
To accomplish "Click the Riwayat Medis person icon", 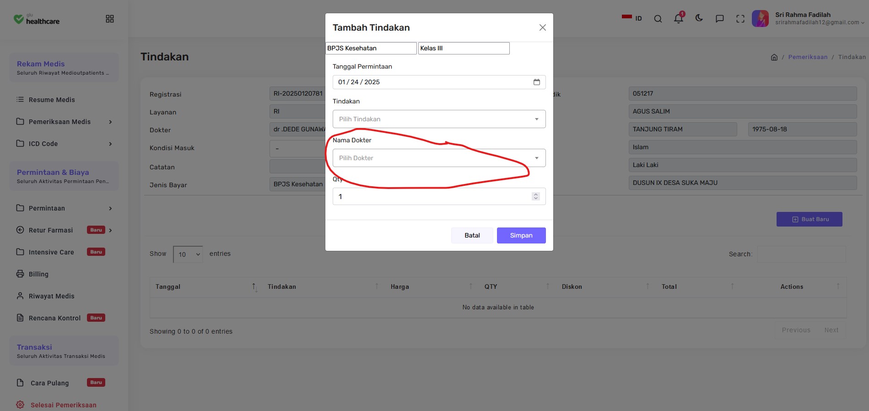I will pyautogui.click(x=20, y=296).
